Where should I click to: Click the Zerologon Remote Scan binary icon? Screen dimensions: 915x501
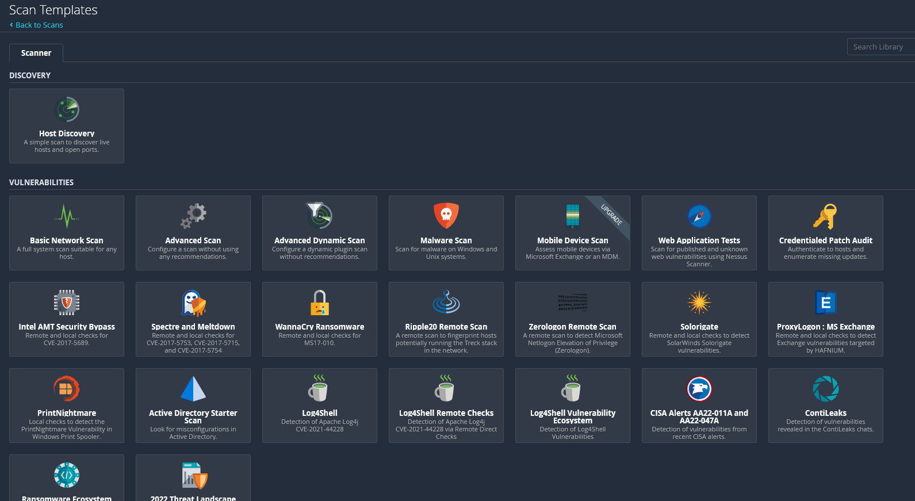click(573, 303)
